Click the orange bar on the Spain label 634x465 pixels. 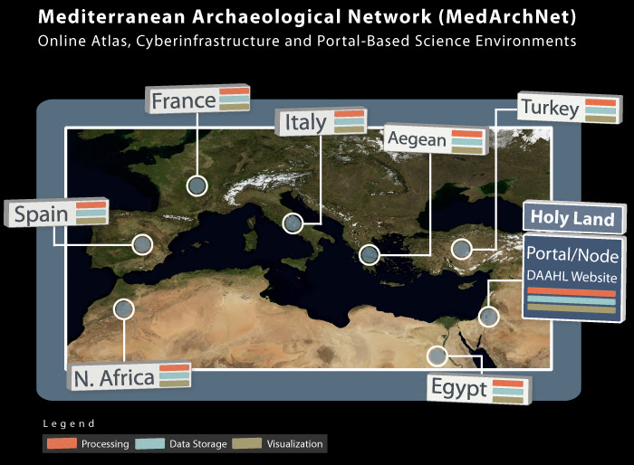click(x=91, y=204)
